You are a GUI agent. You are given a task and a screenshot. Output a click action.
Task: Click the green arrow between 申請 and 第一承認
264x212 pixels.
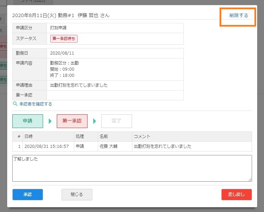50,121
